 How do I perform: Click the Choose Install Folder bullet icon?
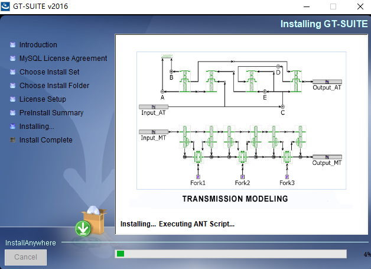coord(12,86)
